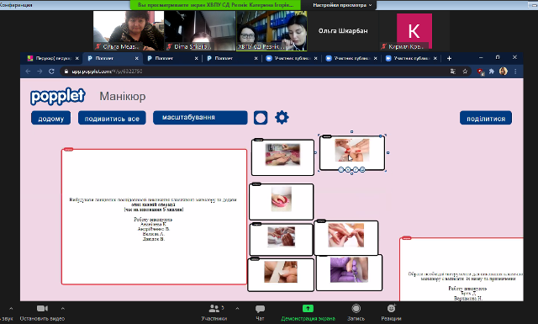Switch to the second Popplet browser tab

pyautogui.click(x=172, y=58)
